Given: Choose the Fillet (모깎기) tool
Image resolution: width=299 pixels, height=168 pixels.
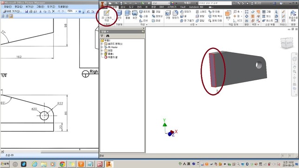Looking at the screenshot, I should point(175,15).
